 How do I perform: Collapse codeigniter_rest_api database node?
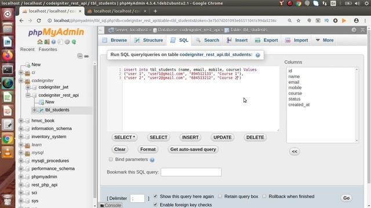(28, 95)
